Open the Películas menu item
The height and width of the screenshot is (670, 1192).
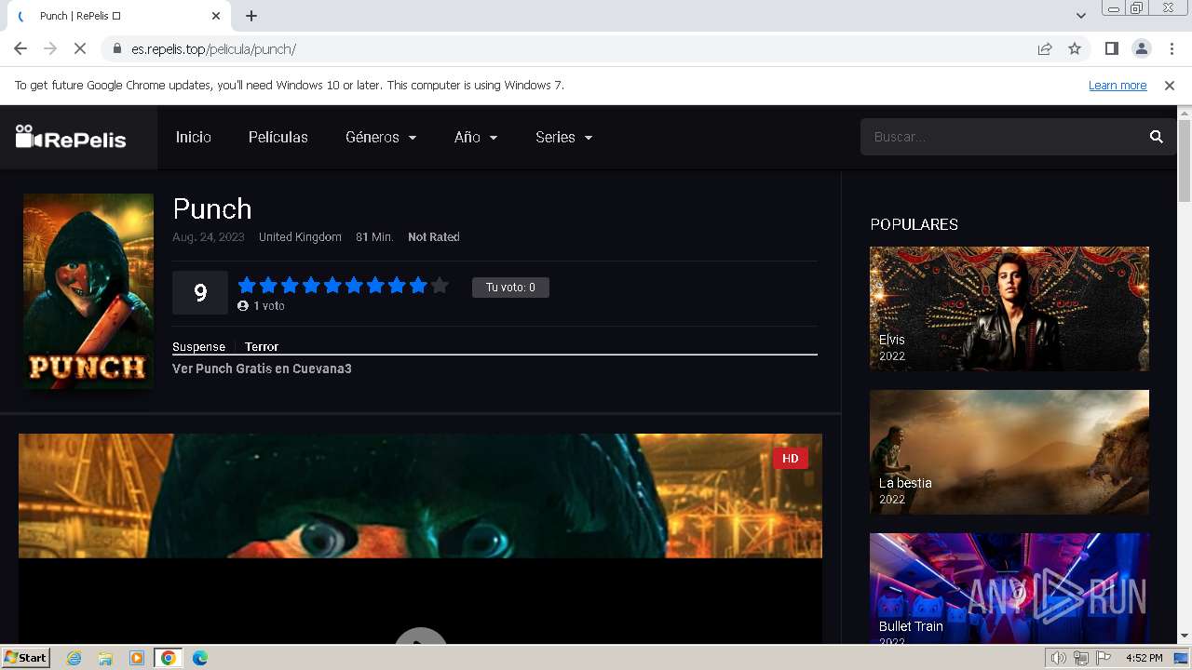[x=278, y=137]
